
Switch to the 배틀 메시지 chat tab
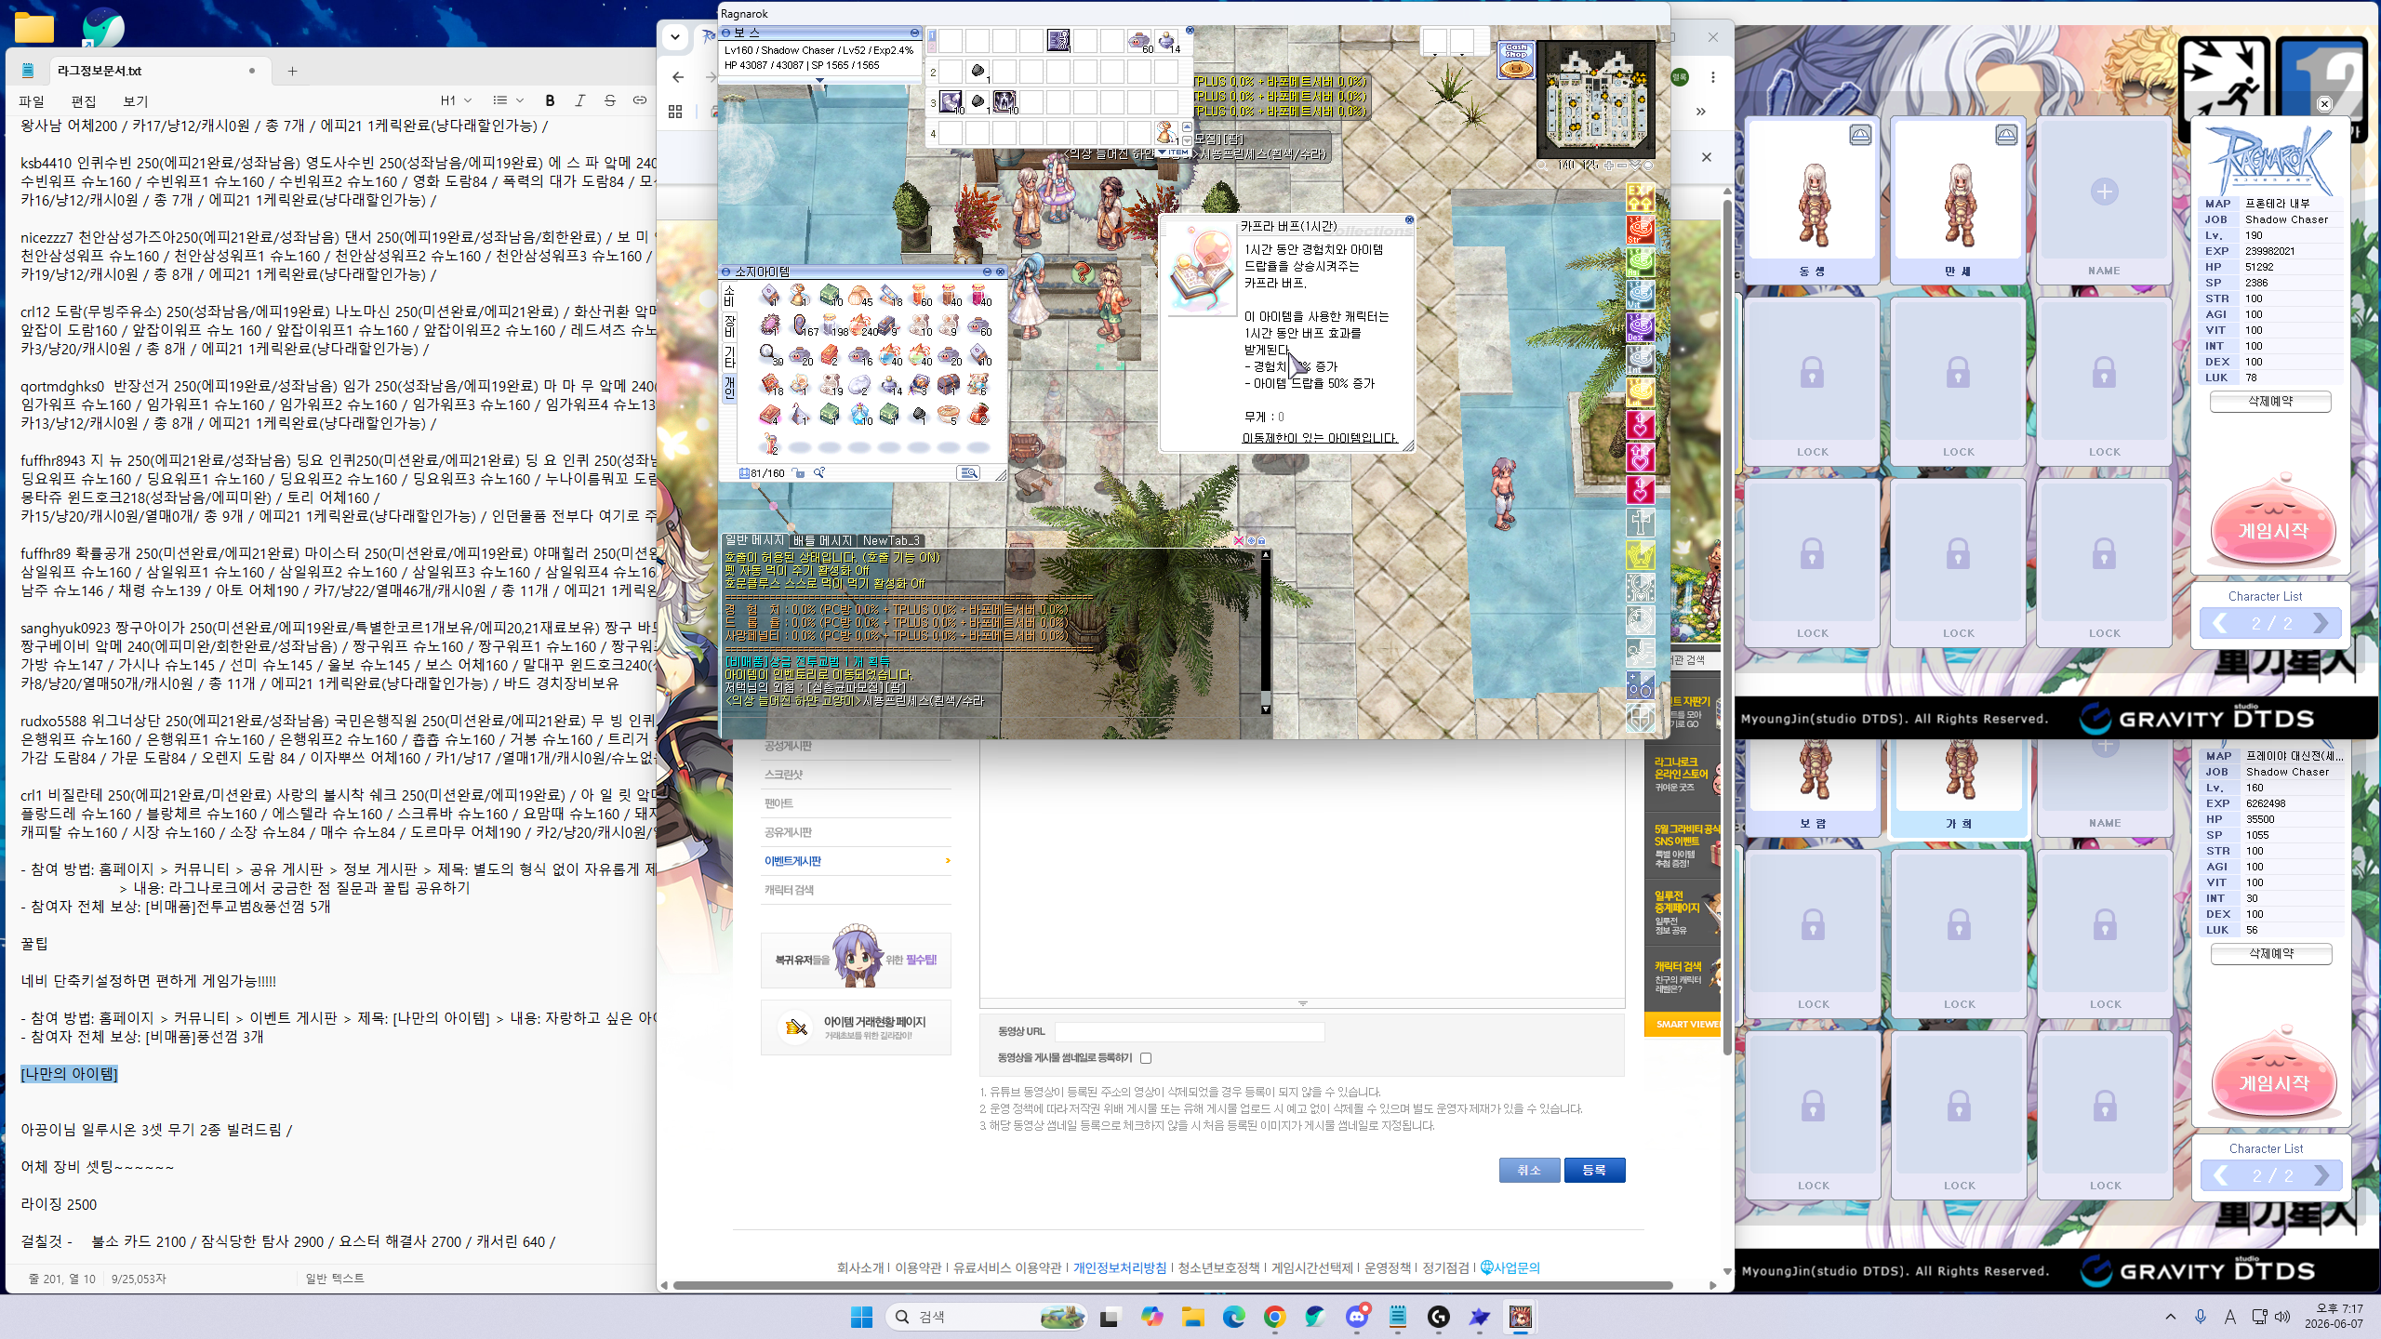pos(822,540)
